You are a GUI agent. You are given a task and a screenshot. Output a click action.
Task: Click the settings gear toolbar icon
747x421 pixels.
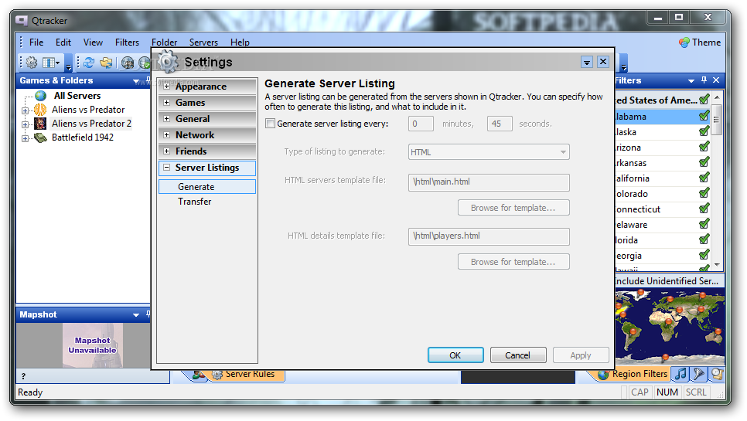click(x=32, y=63)
